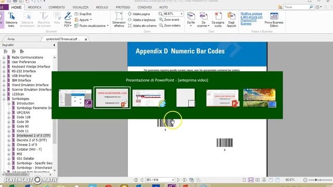
Task: Open the VISUALIZZA ribbon tab
Action: tap(81, 7)
